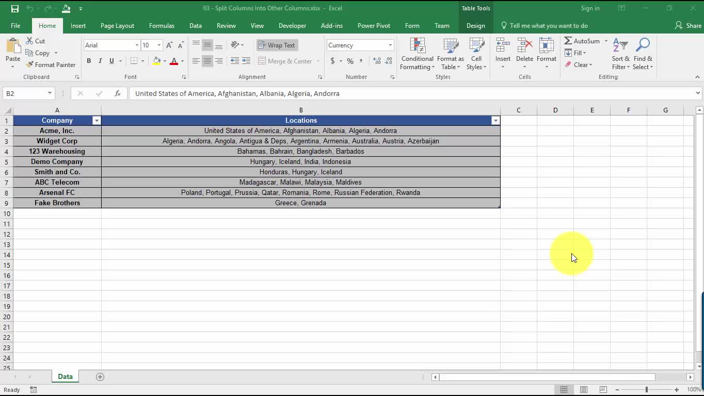Open the Arial font name dropdown
The image size is (704, 396).
click(x=137, y=45)
